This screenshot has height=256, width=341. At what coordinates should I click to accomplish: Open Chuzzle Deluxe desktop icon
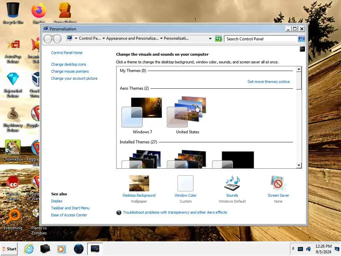(13, 188)
